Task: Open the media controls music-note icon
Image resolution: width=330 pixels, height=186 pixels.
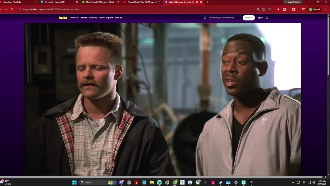Action: pyautogui.click(x=303, y=9)
